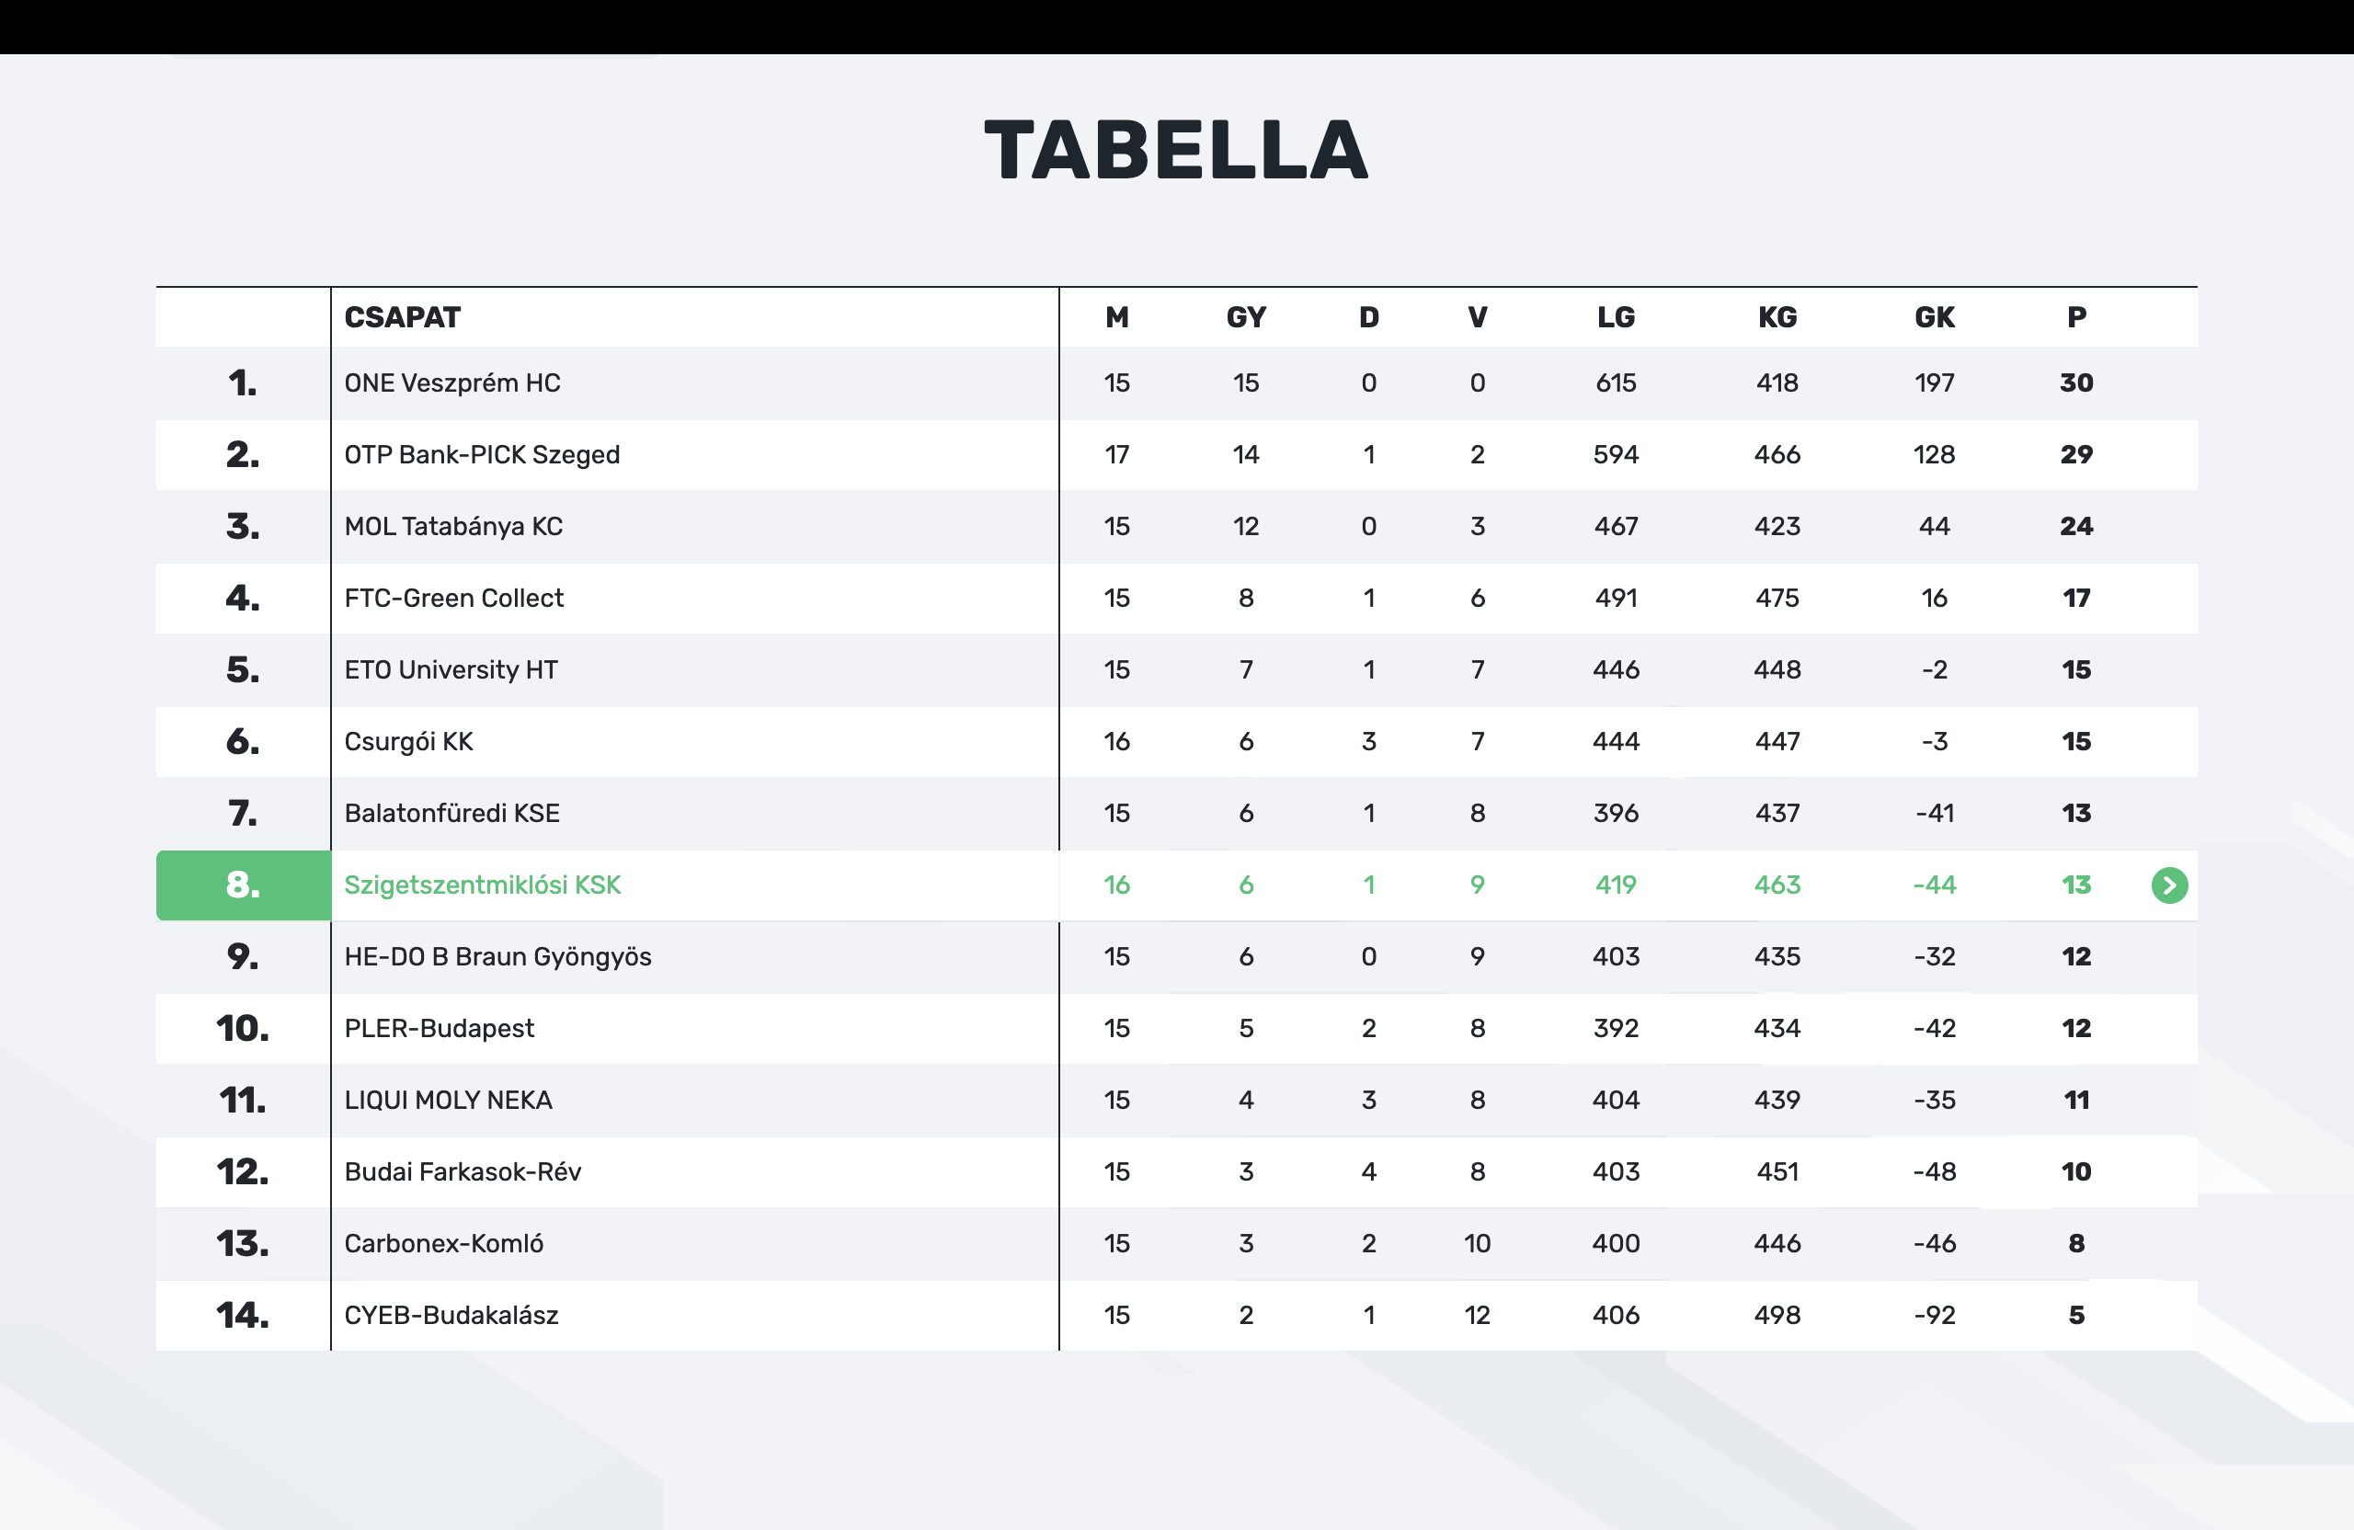Click the CSAPAT column header
The image size is (2354, 1530).
pyautogui.click(x=402, y=317)
